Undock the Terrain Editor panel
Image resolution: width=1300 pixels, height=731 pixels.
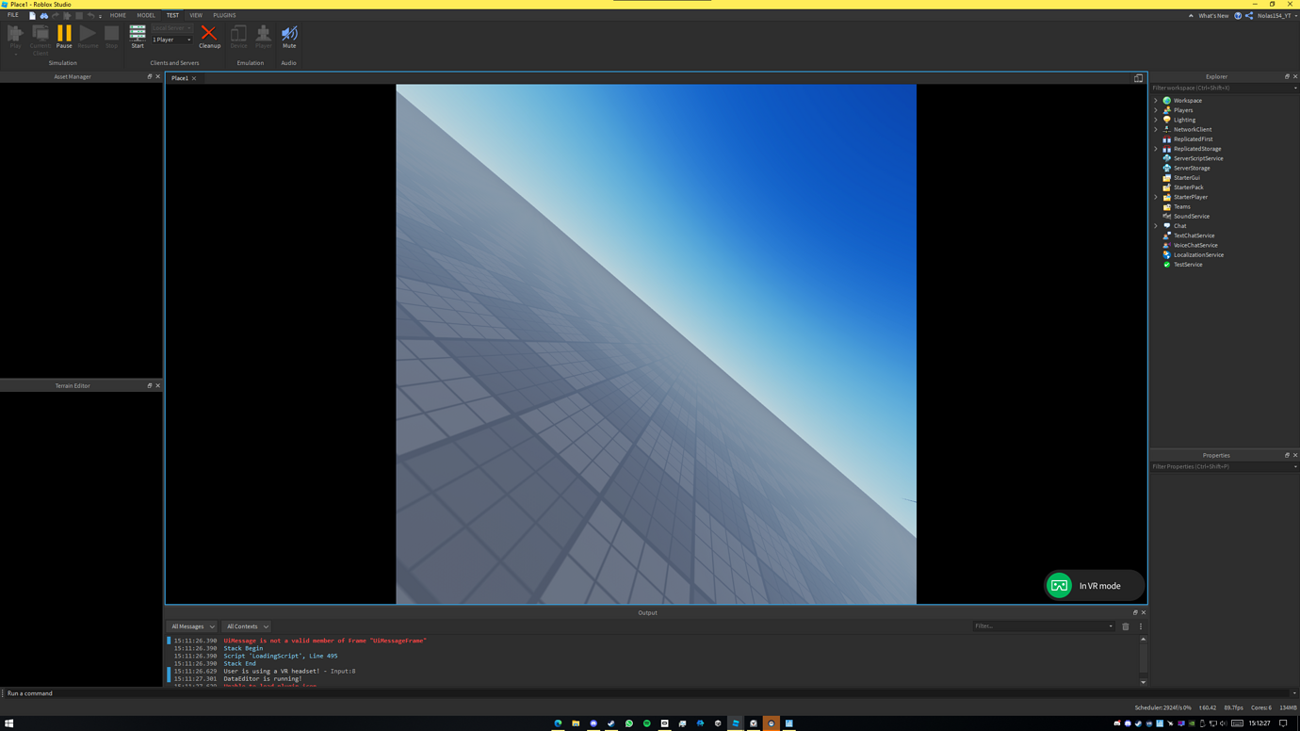pos(149,385)
